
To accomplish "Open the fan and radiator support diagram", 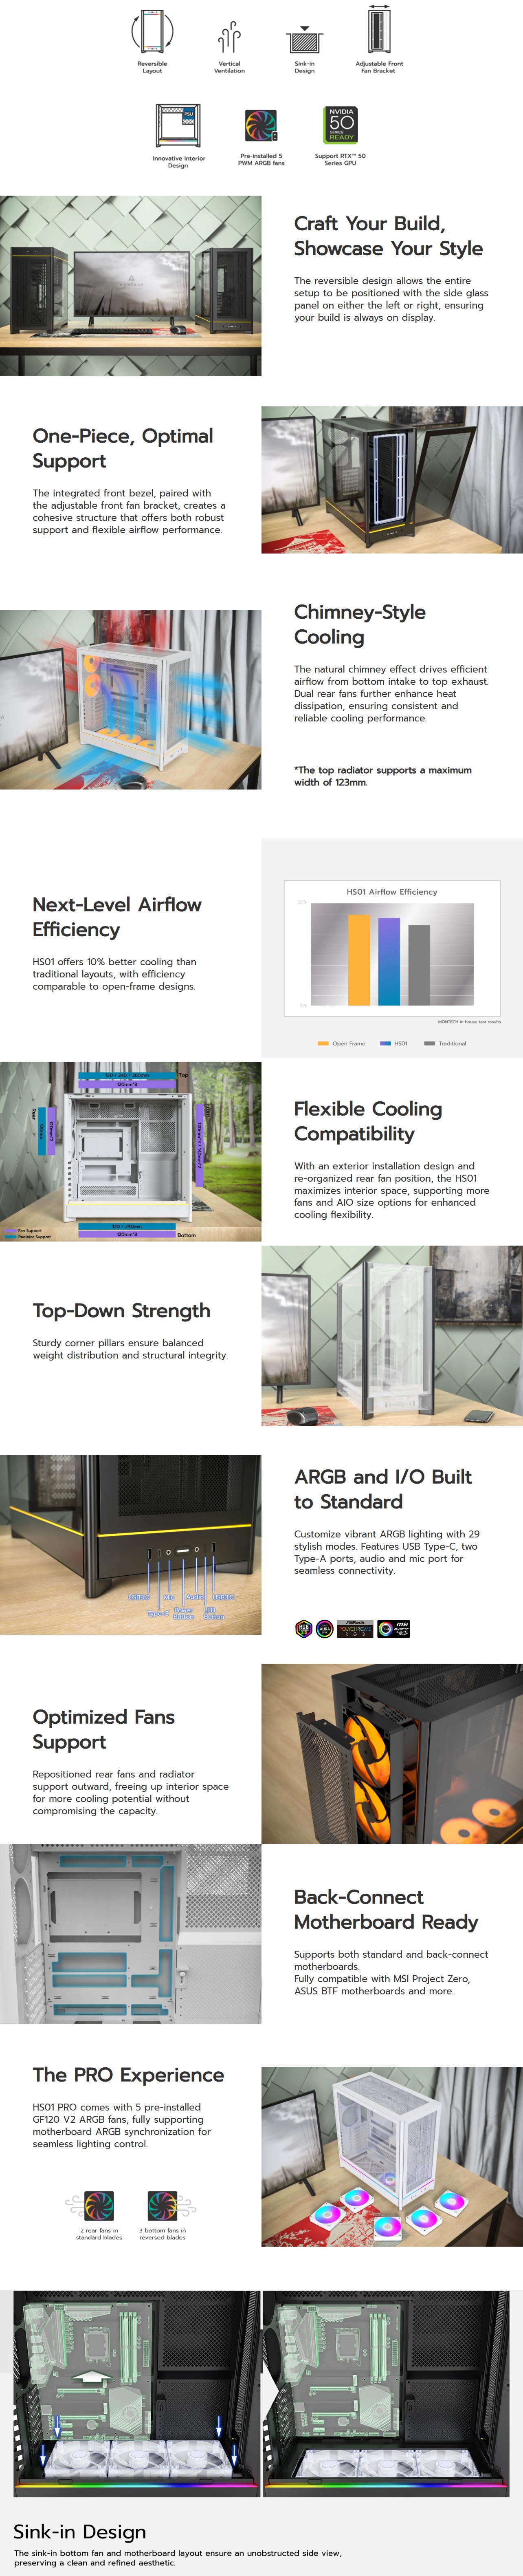I will coord(131,1151).
